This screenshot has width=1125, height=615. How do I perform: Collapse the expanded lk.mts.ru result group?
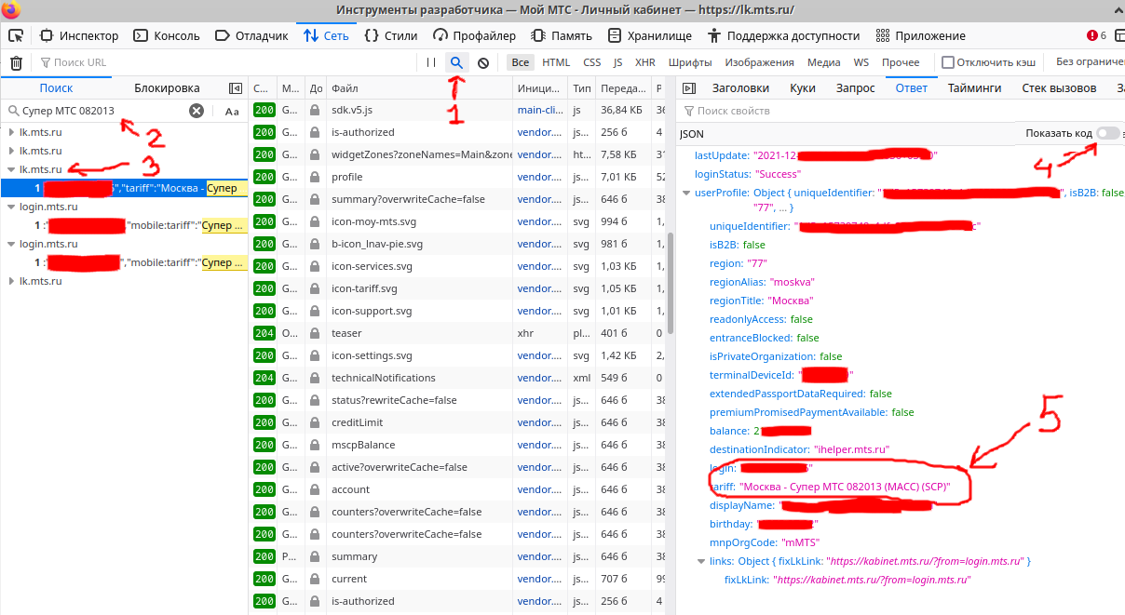11,169
